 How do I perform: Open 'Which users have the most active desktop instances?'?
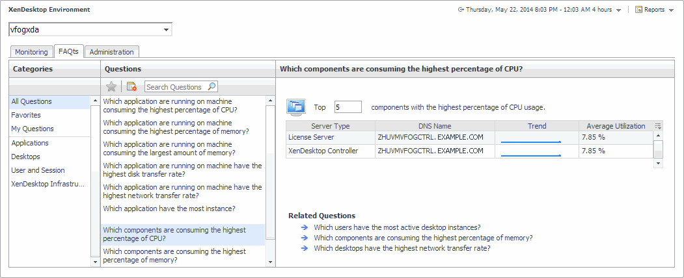(397, 227)
